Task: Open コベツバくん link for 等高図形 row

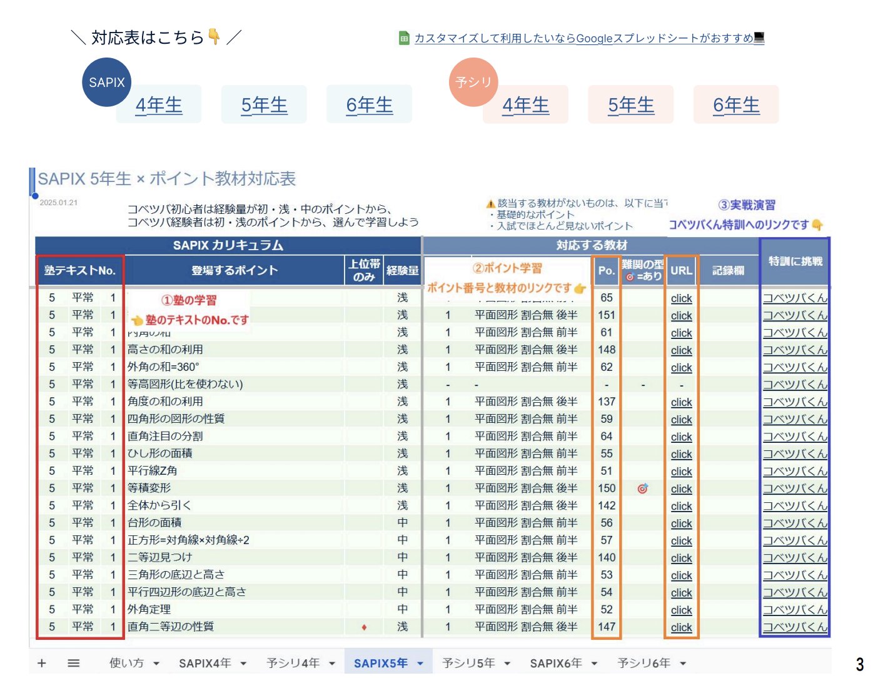Action: click(795, 385)
